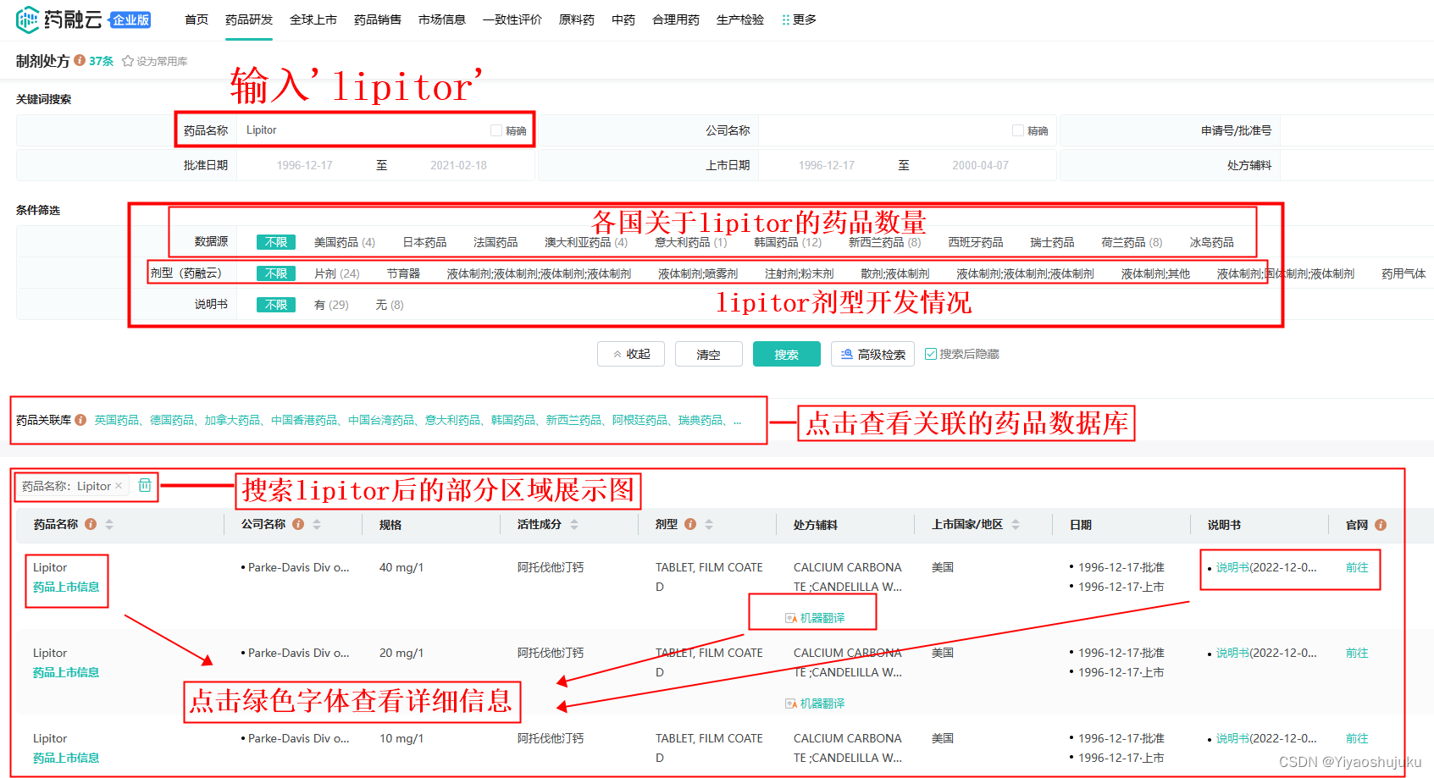Click 机器翻译 in the 40 mg/1 row
The height and width of the screenshot is (778, 1434).
[815, 618]
